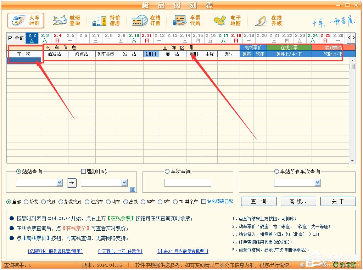This screenshot has width=363, height=270.
Task: Open the 航班查询 flight query icon
Action: point(66,20)
